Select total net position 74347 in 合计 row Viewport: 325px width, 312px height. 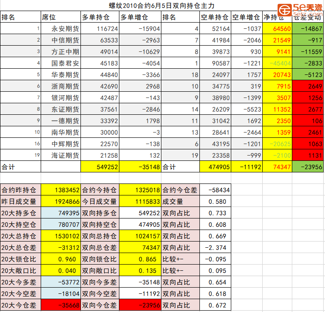(x=277, y=167)
